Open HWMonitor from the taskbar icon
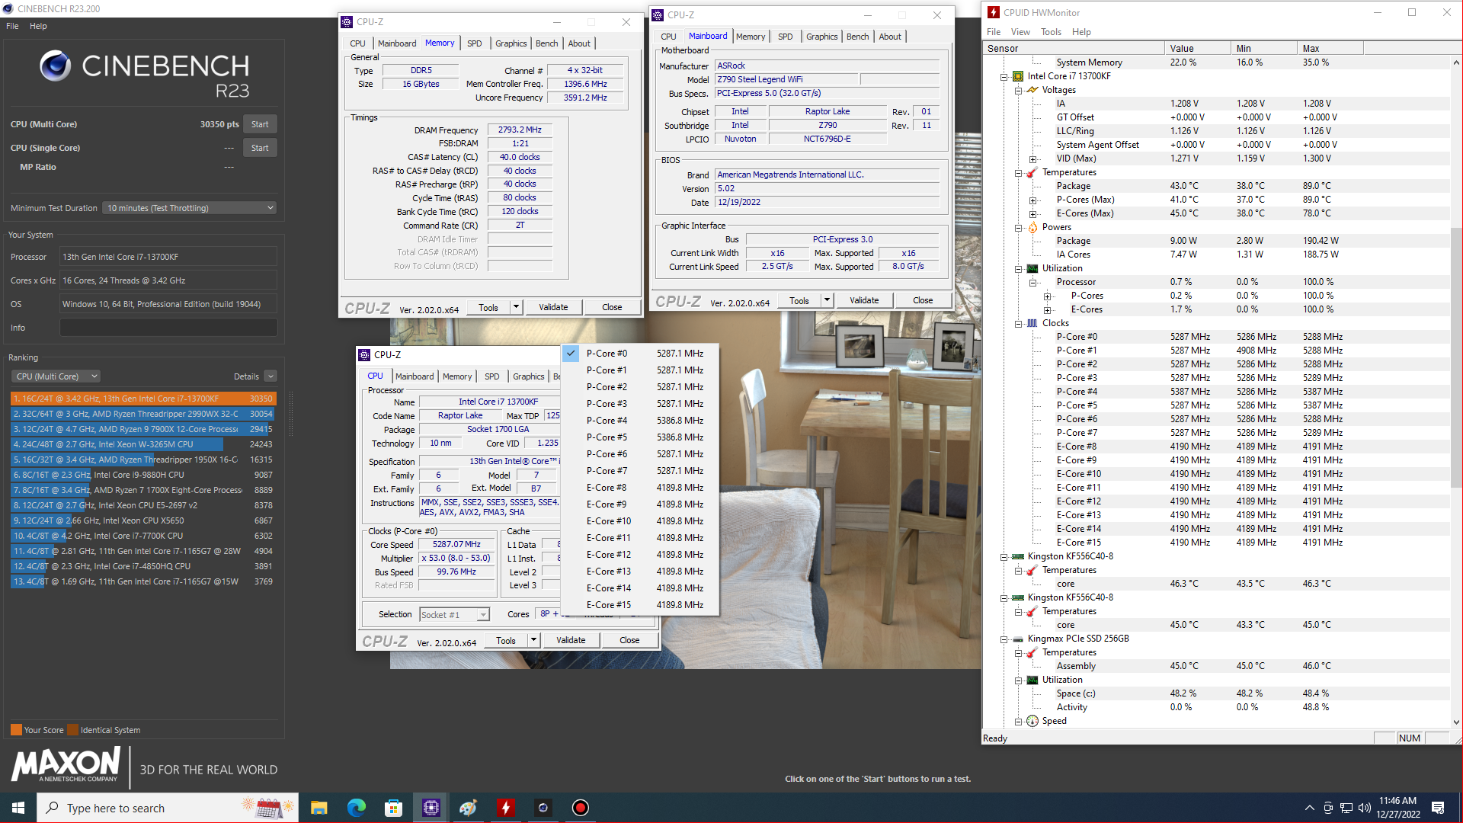The width and height of the screenshot is (1463, 823). pyautogui.click(x=505, y=808)
